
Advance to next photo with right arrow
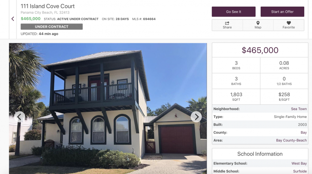196,117
